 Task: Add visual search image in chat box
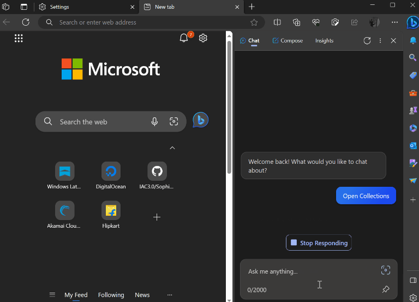[x=386, y=270]
